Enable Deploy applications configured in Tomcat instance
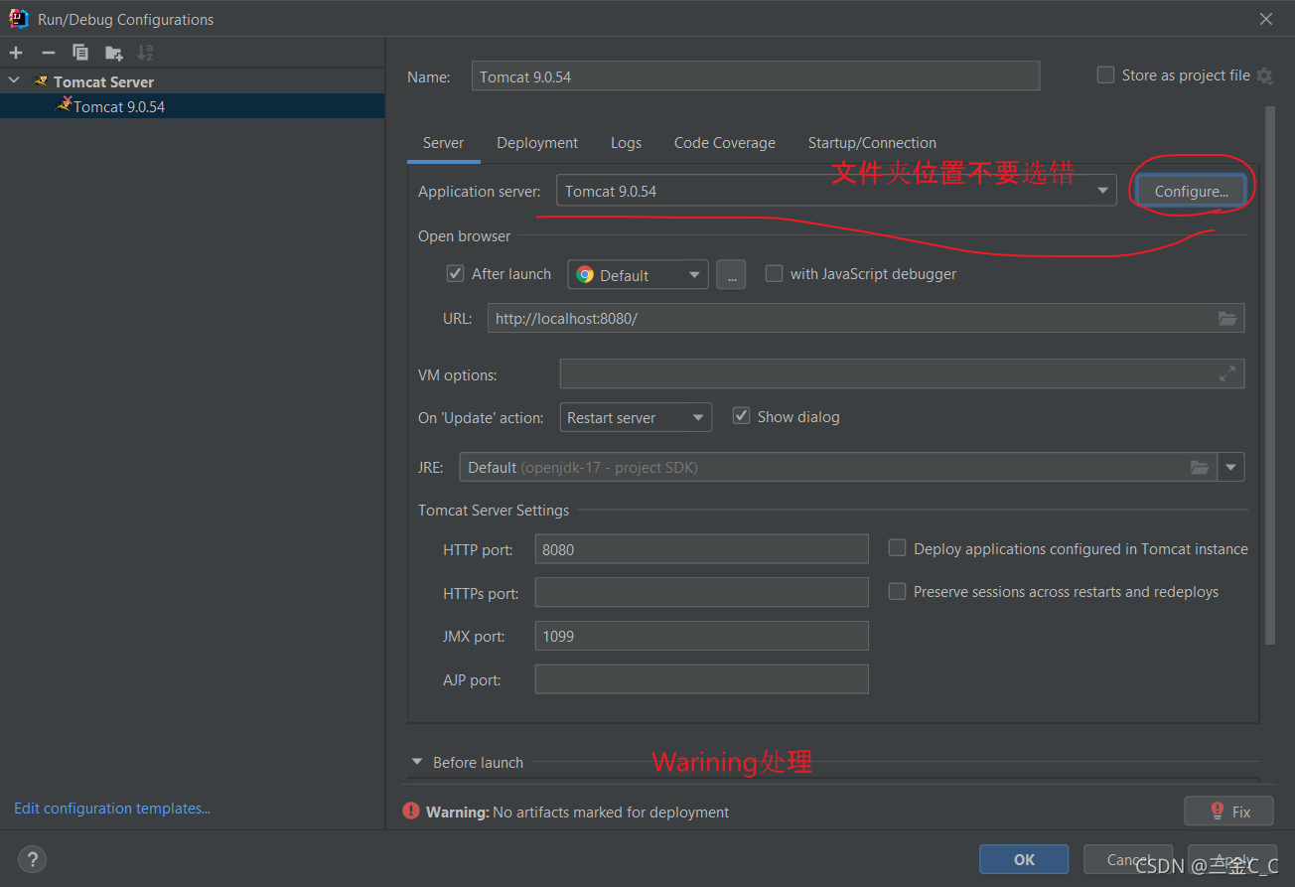1295x887 pixels. click(x=897, y=548)
